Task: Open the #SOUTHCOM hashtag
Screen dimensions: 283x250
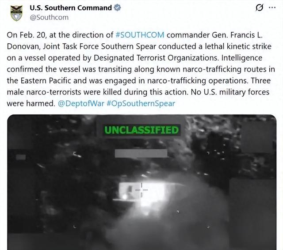Action: [140, 35]
